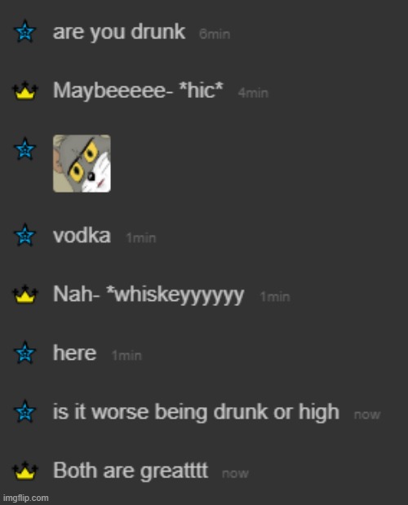408x505 pixels.
Task: Click the "Maybeeeee- *hic*" message text
Action: (x=138, y=91)
